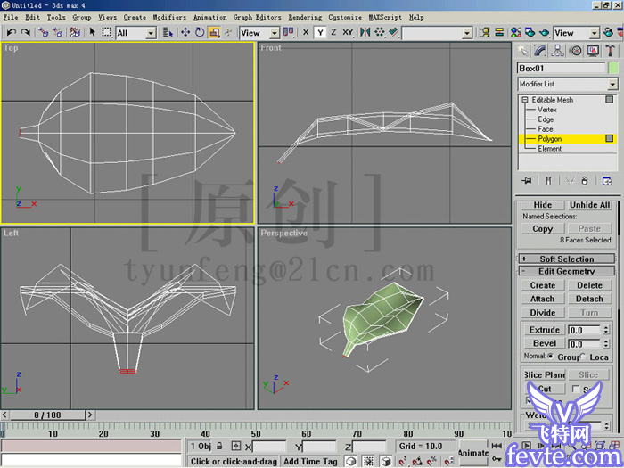Click the Quick Render teapot icon
The image size is (624, 468).
(545, 32)
